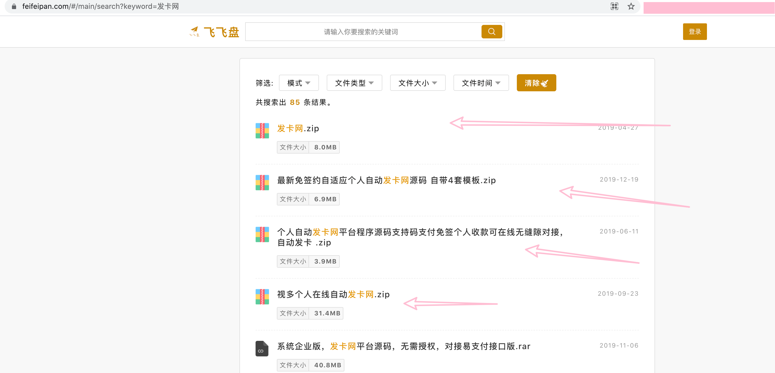Expand the 文件时间 filter

pos(480,83)
